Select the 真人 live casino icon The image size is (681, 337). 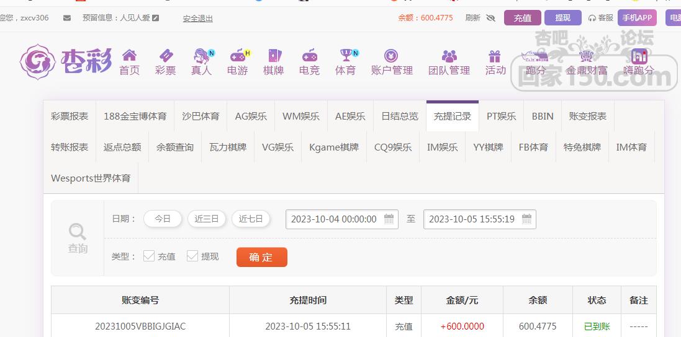coord(202,56)
